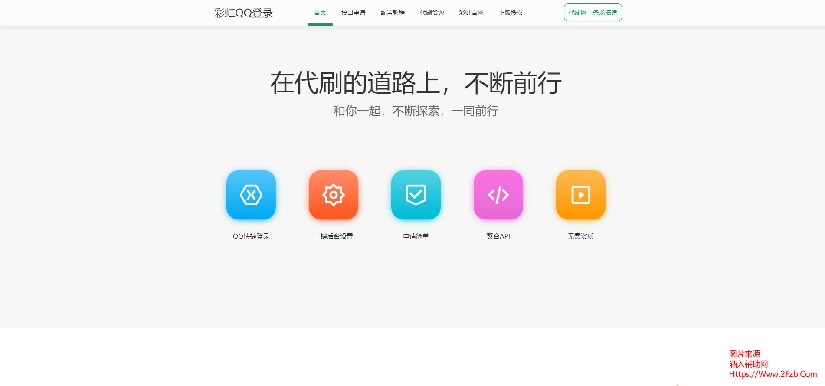The width and height of the screenshot is (825, 386).
Task: Select 代刷货源 in the top navigation
Action: pos(432,13)
